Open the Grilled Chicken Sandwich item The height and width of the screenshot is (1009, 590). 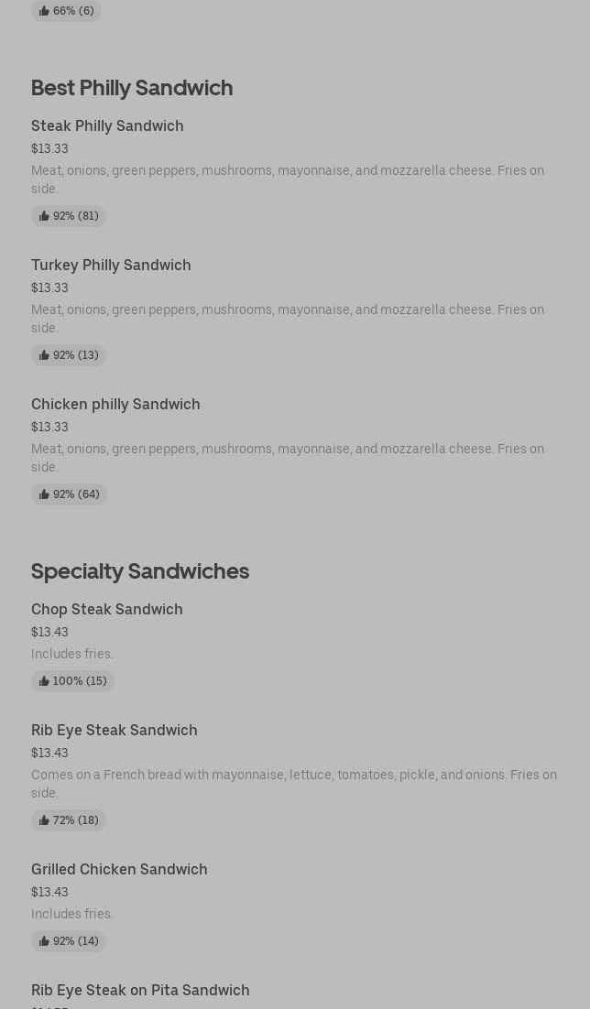[x=119, y=869]
